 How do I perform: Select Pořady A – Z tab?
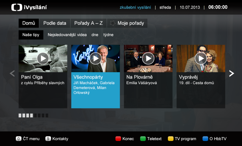88,23
